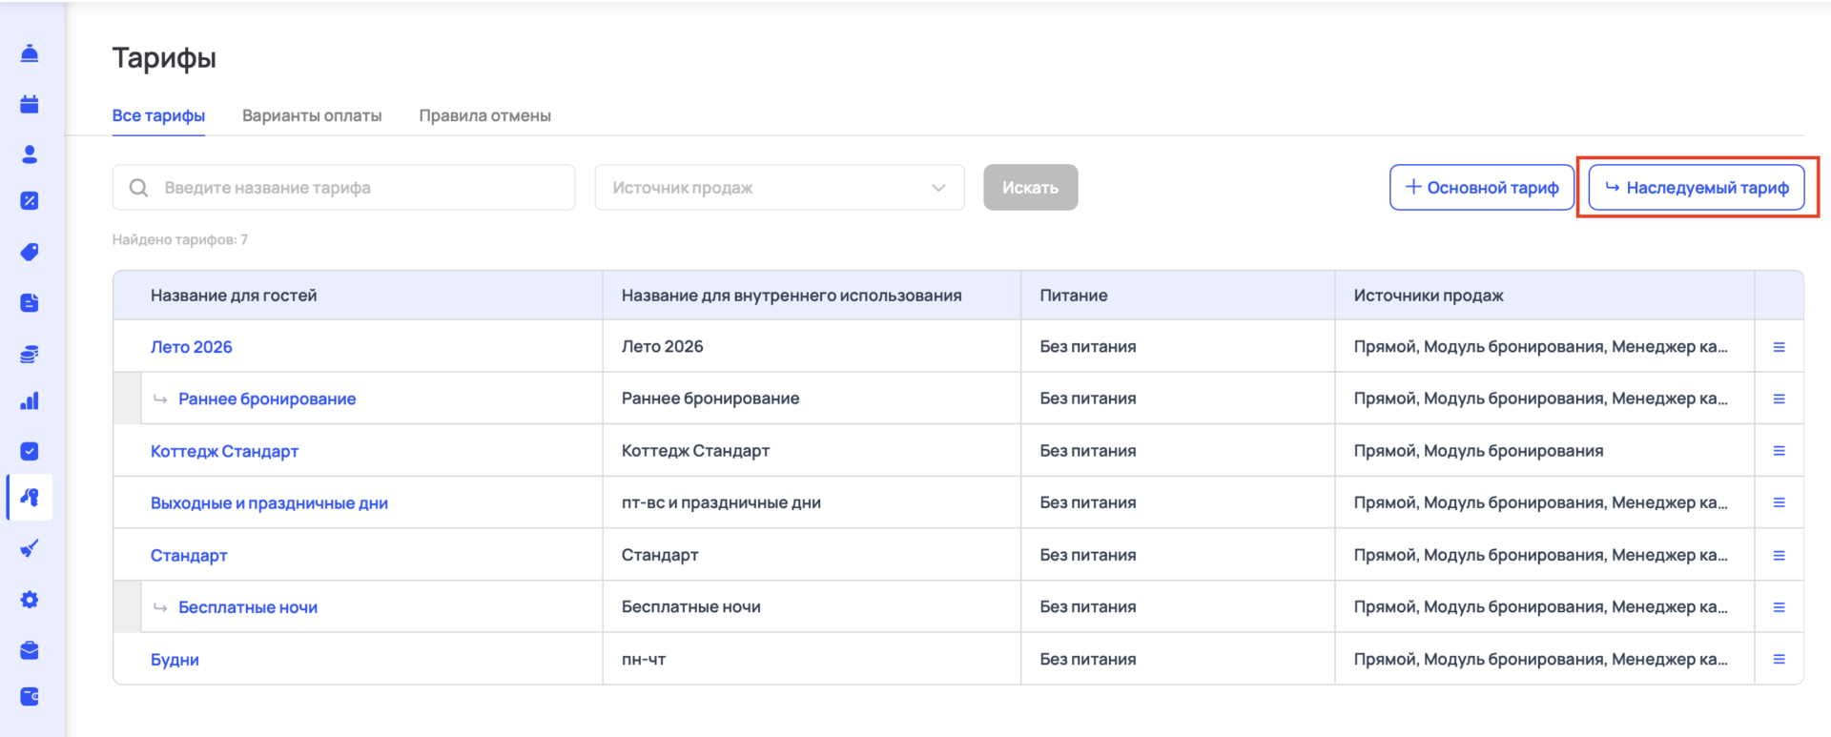
Task: Open the price tag icon in sidebar
Action: click(x=30, y=252)
